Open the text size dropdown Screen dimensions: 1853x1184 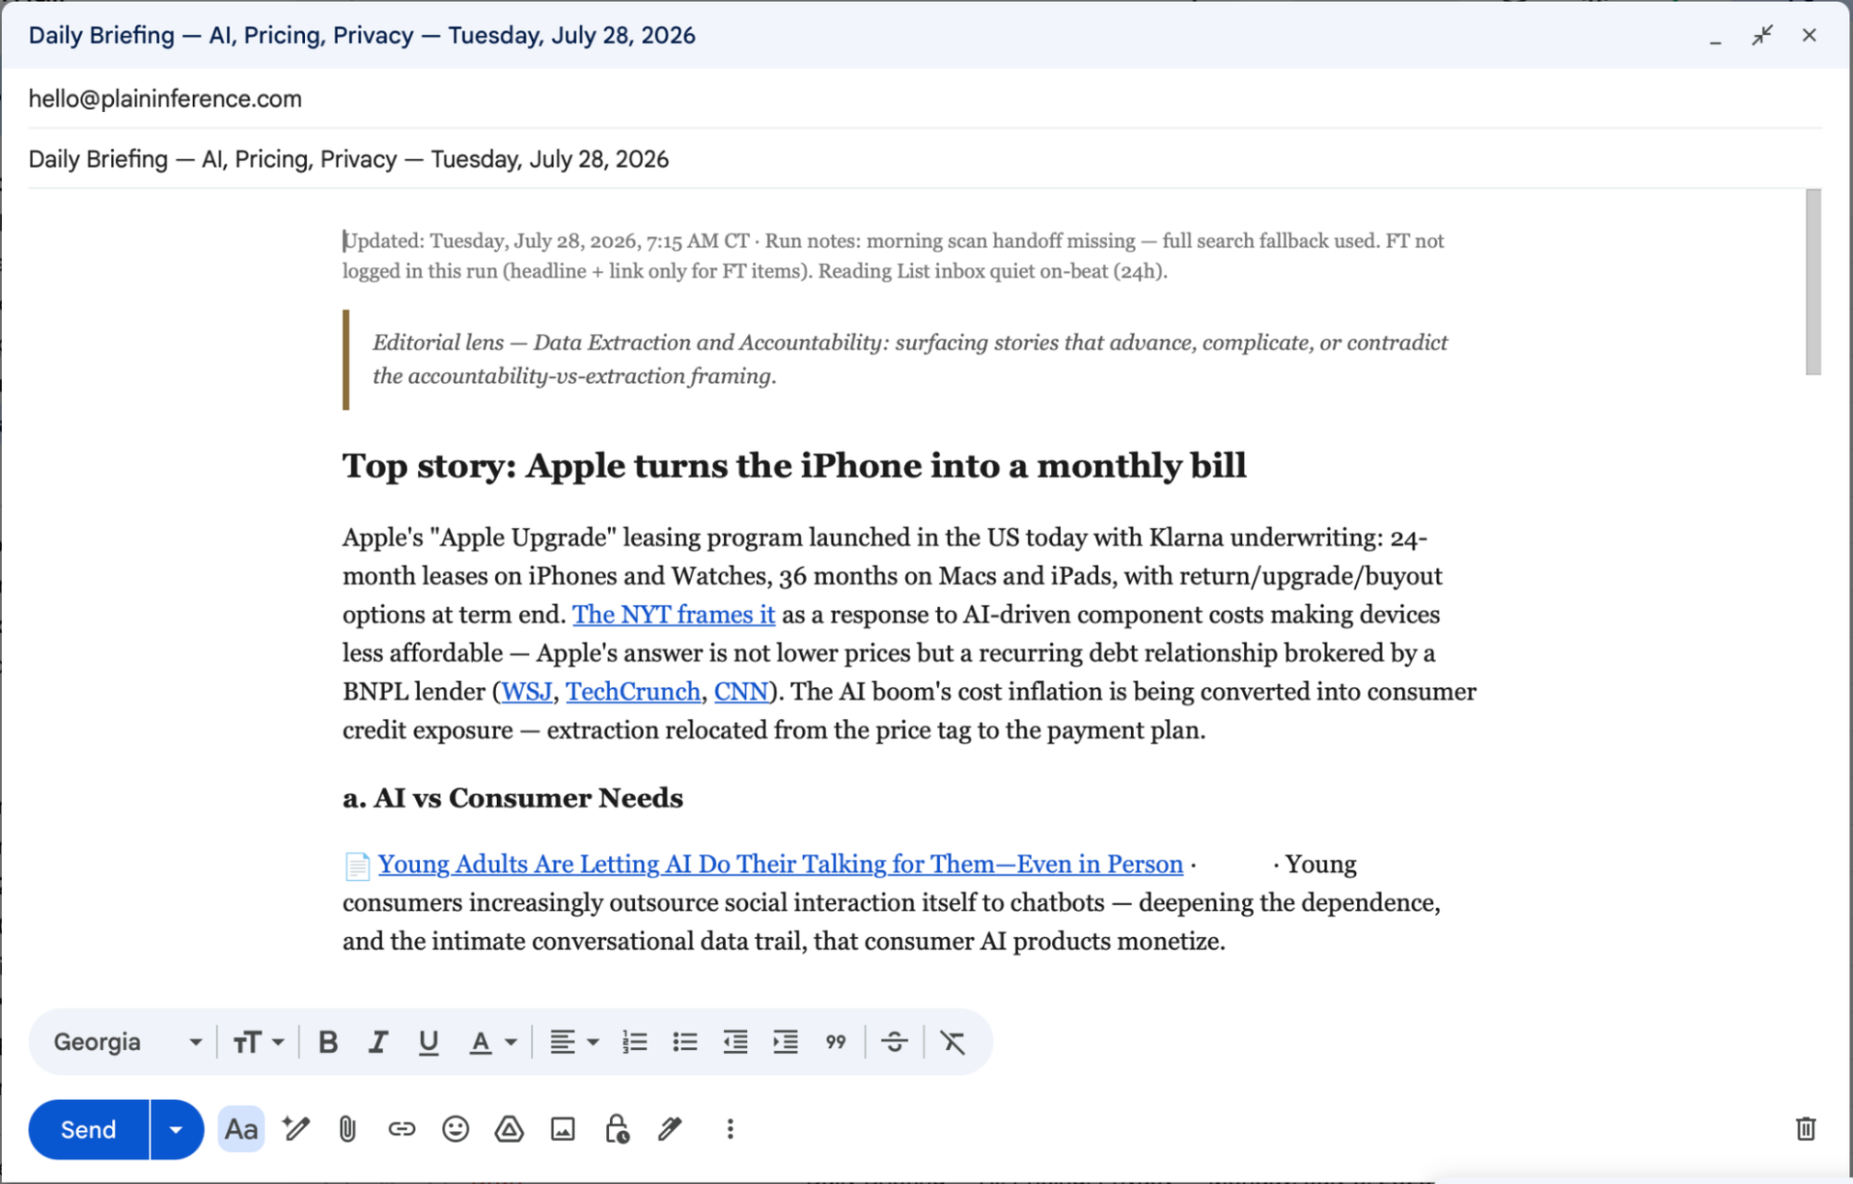pyautogui.click(x=258, y=1042)
